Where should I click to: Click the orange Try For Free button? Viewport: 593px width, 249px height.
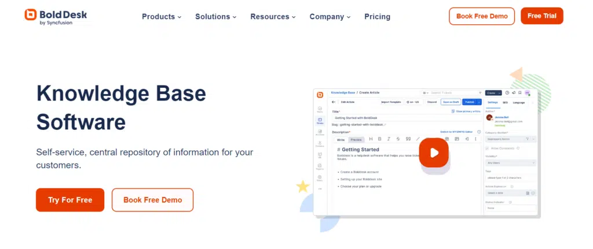(70, 200)
